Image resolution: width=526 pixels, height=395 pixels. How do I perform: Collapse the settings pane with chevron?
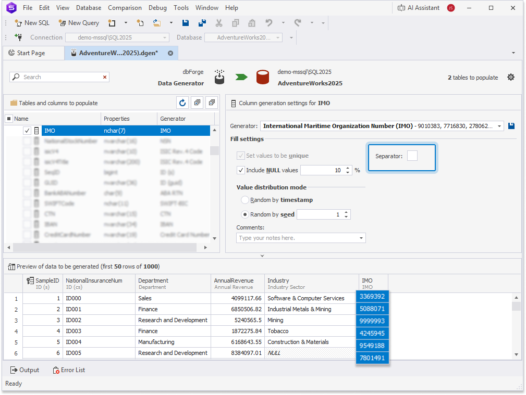coord(262,256)
